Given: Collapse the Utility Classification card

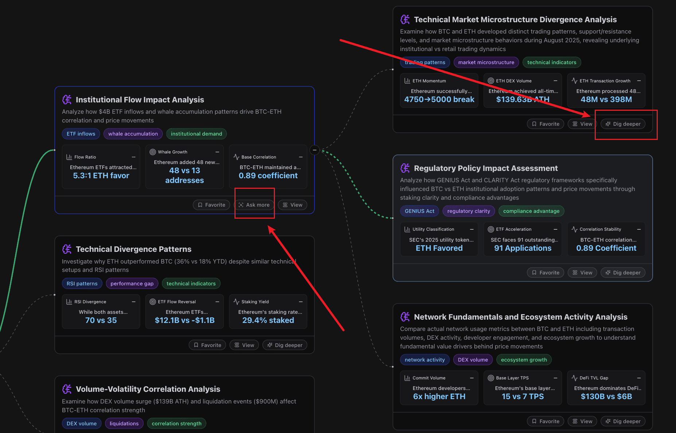Looking at the screenshot, I should pos(472,229).
